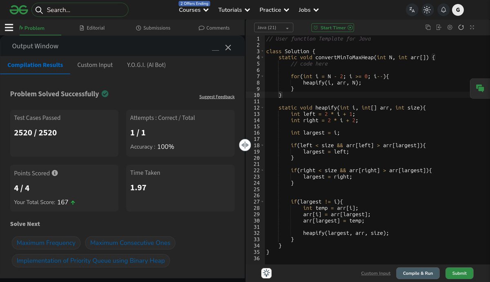
Task: Open the Java (21) language dropdown
Action: click(274, 28)
